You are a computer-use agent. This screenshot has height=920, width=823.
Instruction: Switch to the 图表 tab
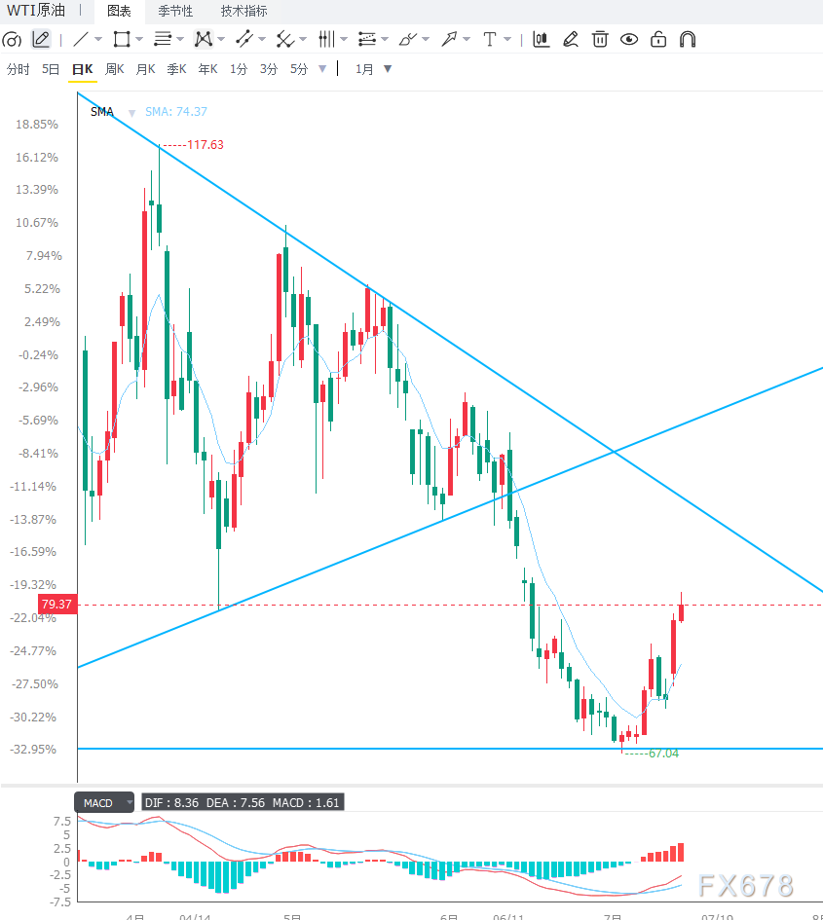point(119,11)
